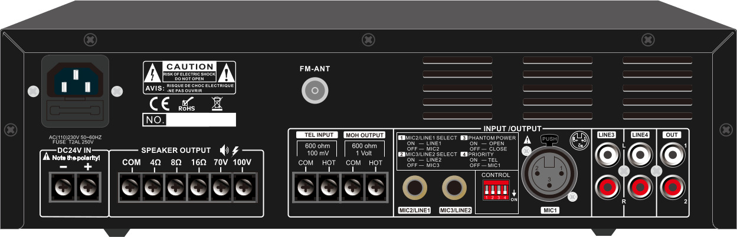Toggle DIP switch 3 for phantom power
The width and height of the screenshot is (737, 237).
(499, 190)
